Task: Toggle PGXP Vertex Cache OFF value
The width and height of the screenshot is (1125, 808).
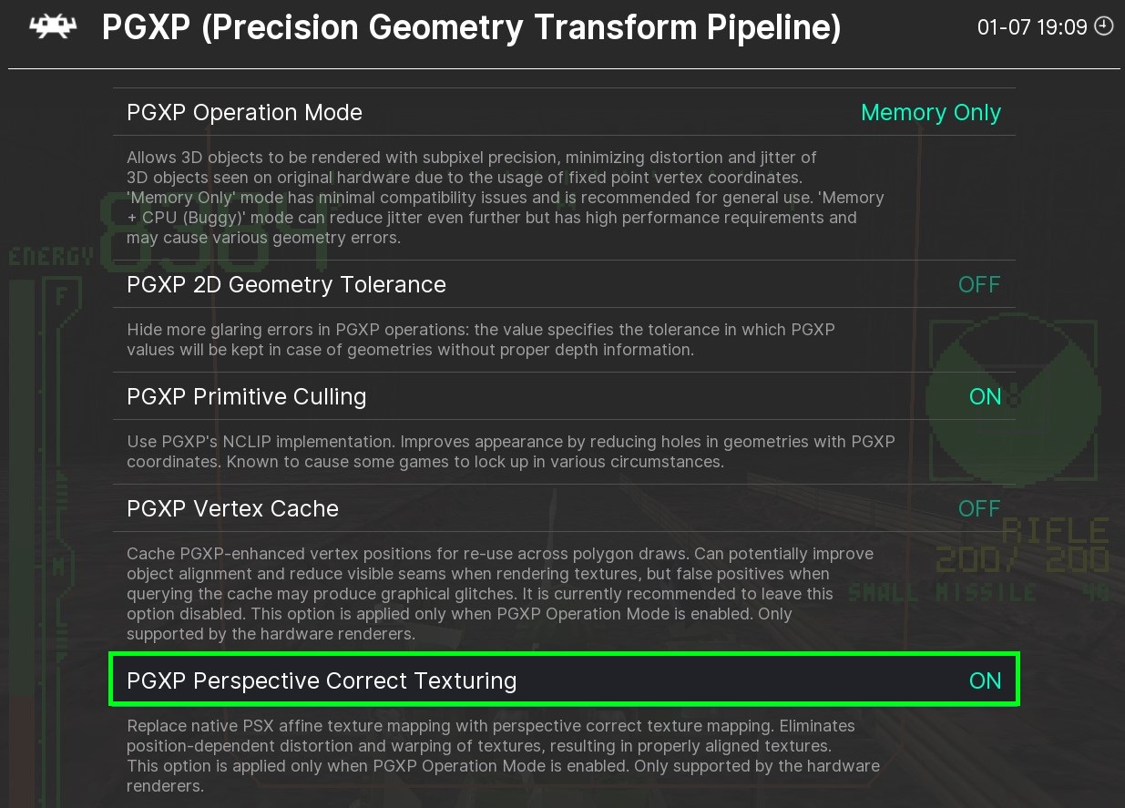Action: pos(979,508)
